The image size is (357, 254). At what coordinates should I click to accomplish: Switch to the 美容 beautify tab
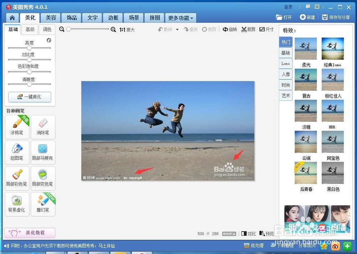pyautogui.click(x=50, y=17)
